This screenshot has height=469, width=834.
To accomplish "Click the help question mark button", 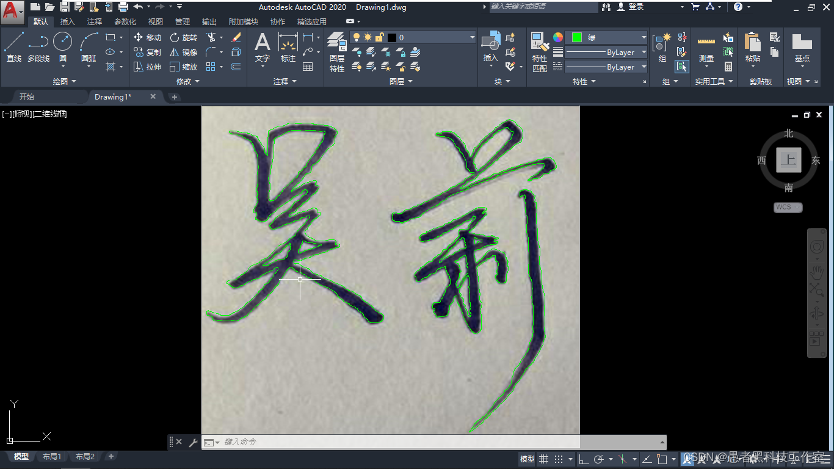I will pyautogui.click(x=738, y=7).
